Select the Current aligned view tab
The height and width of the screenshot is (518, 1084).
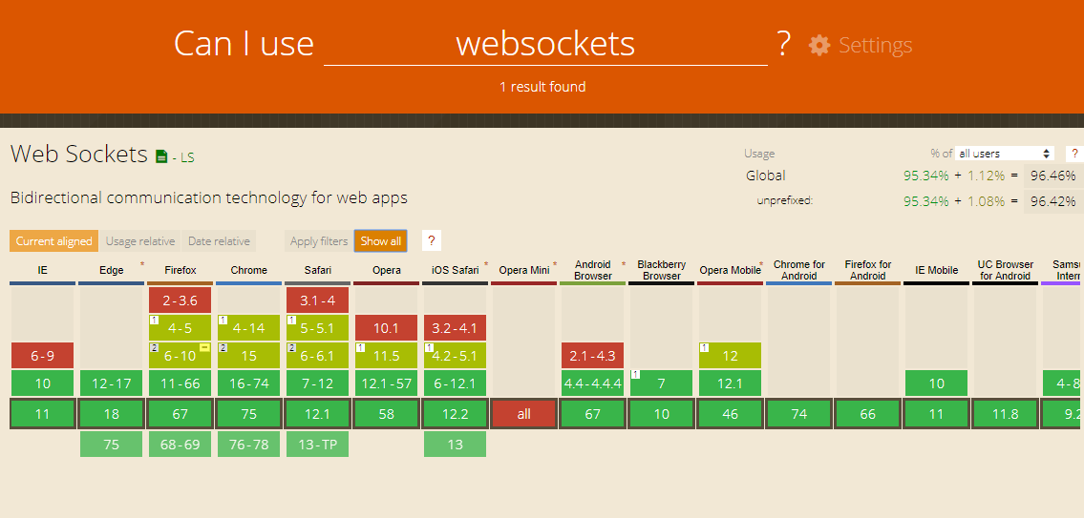coord(53,241)
